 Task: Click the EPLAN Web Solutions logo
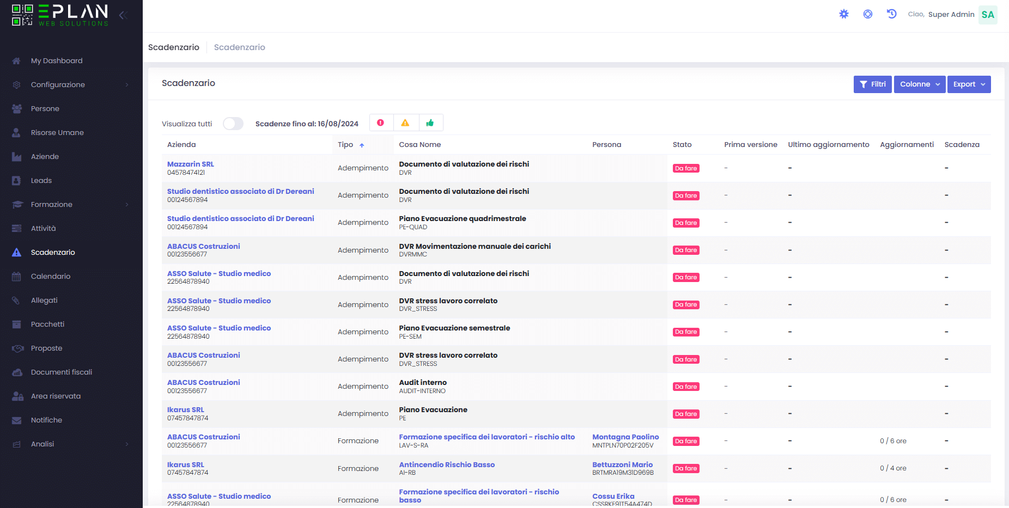60,15
